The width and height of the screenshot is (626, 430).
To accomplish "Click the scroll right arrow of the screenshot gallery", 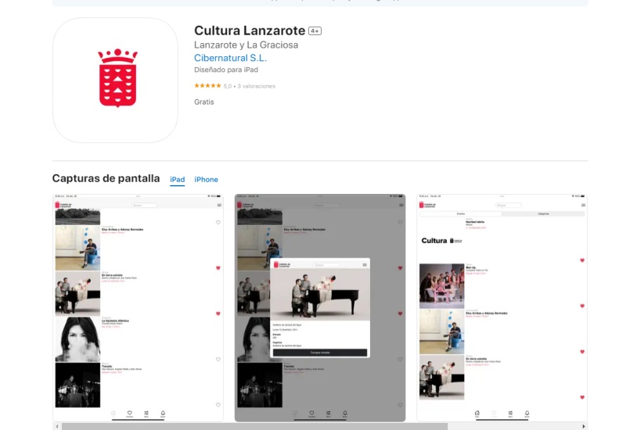I will [584, 426].
